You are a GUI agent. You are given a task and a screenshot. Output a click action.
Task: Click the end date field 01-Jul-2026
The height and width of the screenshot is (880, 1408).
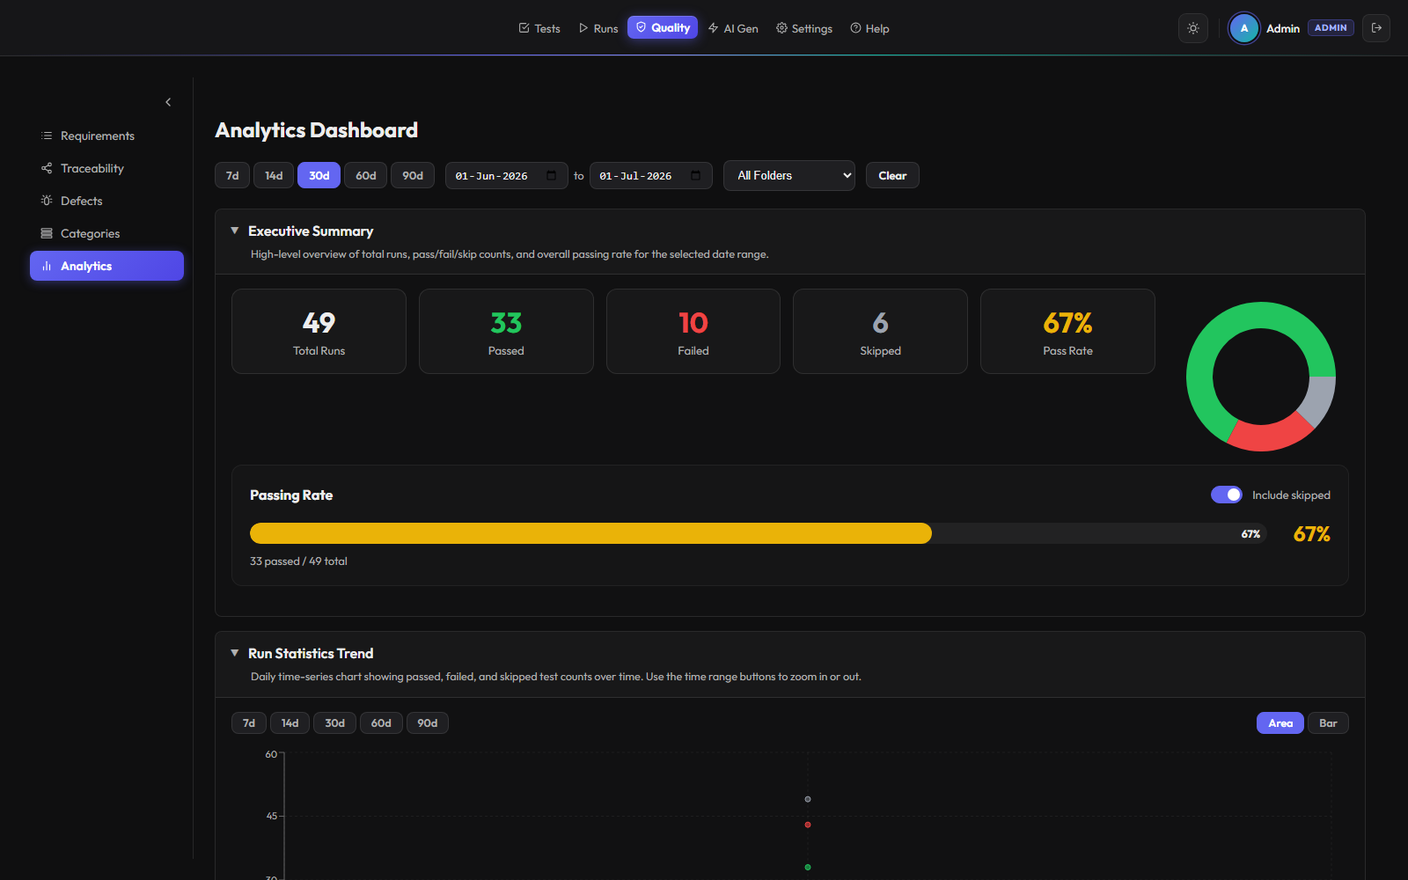(650, 175)
